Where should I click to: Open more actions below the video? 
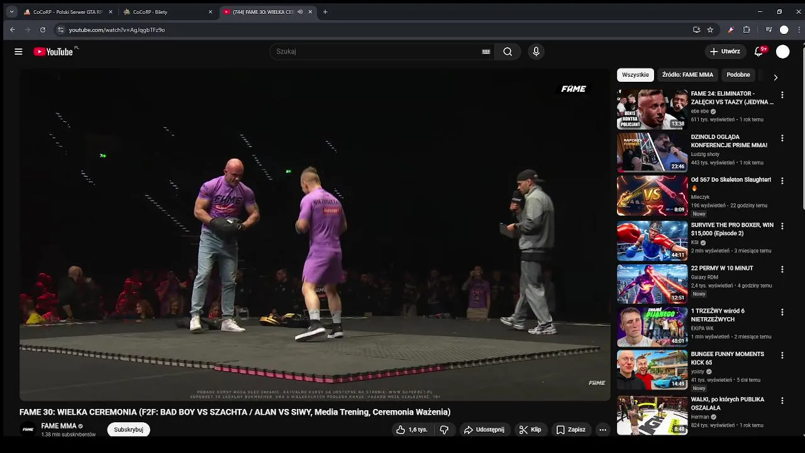click(x=602, y=430)
